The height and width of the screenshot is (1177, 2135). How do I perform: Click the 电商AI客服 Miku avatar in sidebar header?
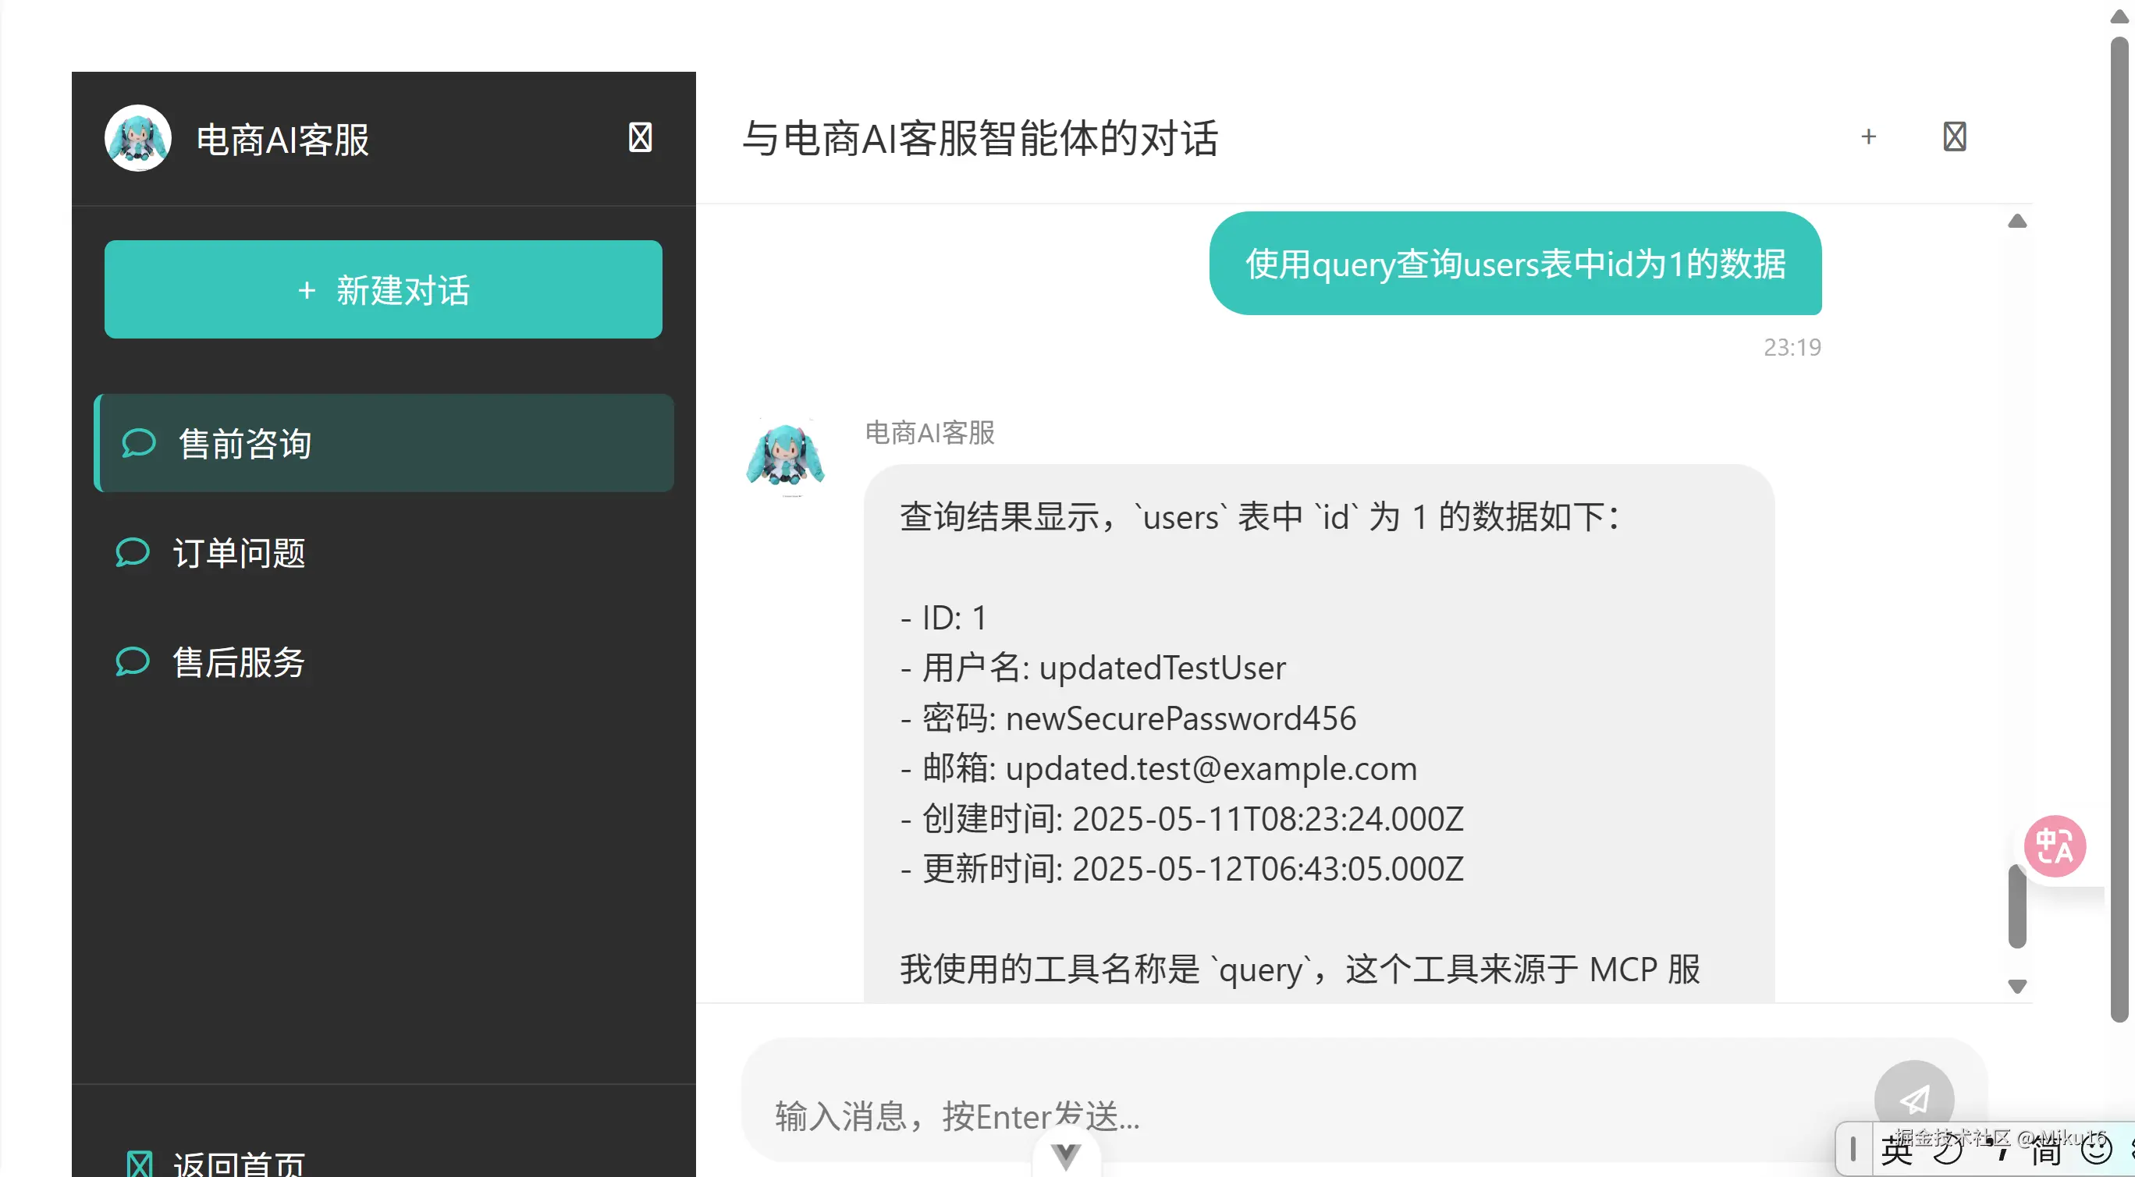137,137
